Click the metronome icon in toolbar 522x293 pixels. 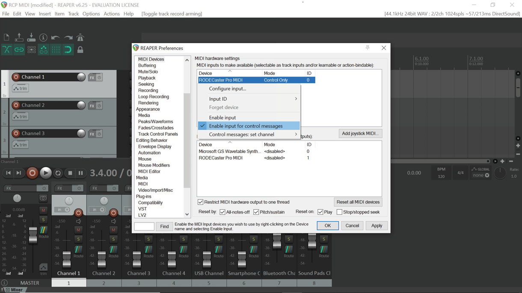click(x=80, y=38)
